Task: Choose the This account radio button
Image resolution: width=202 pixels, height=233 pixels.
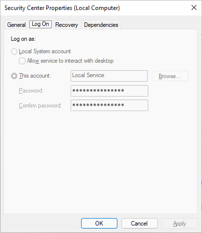Action: (14, 76)
